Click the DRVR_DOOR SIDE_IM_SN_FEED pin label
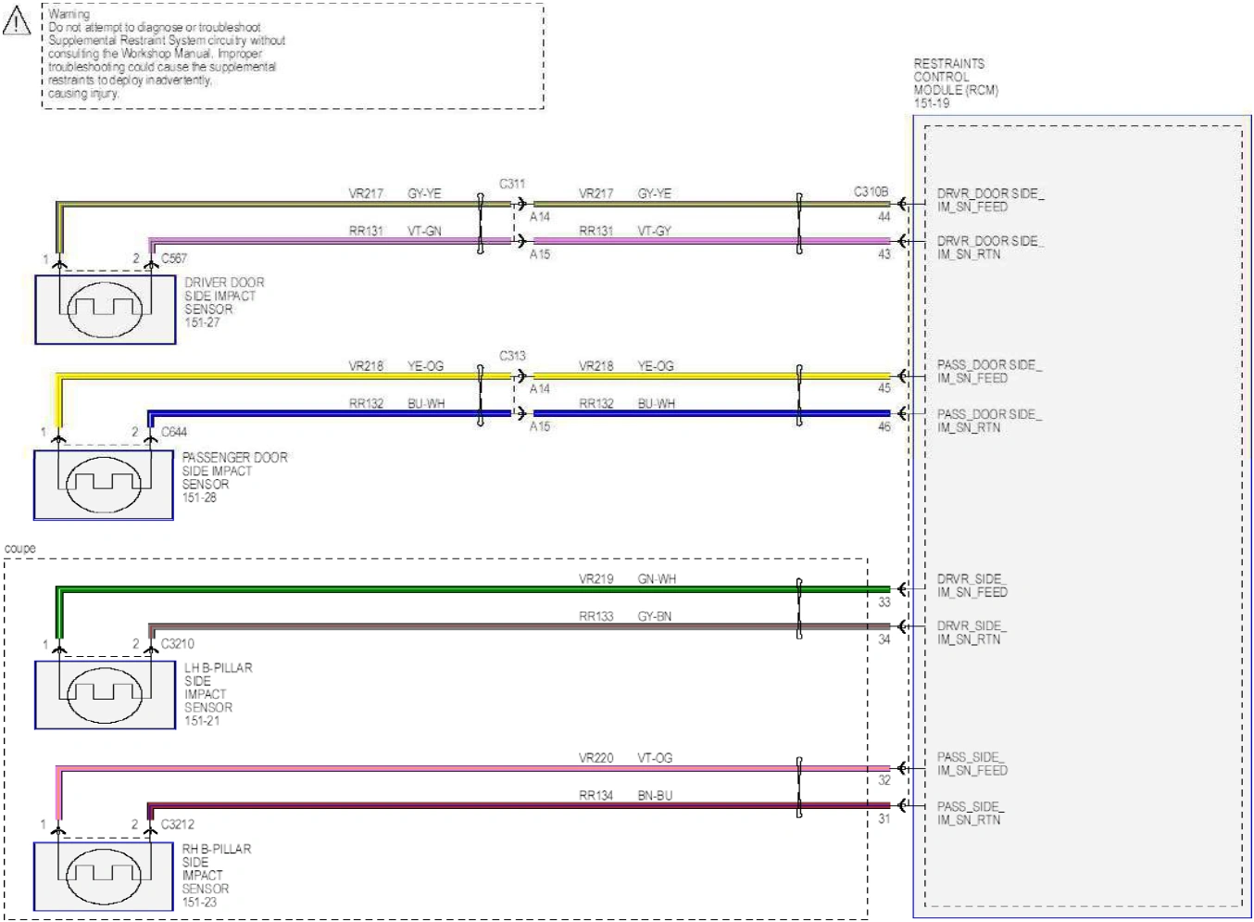The width and height of the screenshot is (1254, 922). point(990,200)
